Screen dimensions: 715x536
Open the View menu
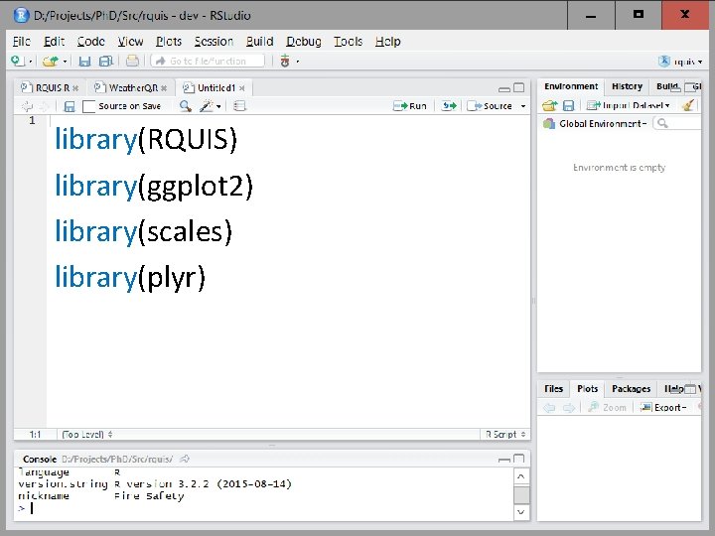[130, 42]
